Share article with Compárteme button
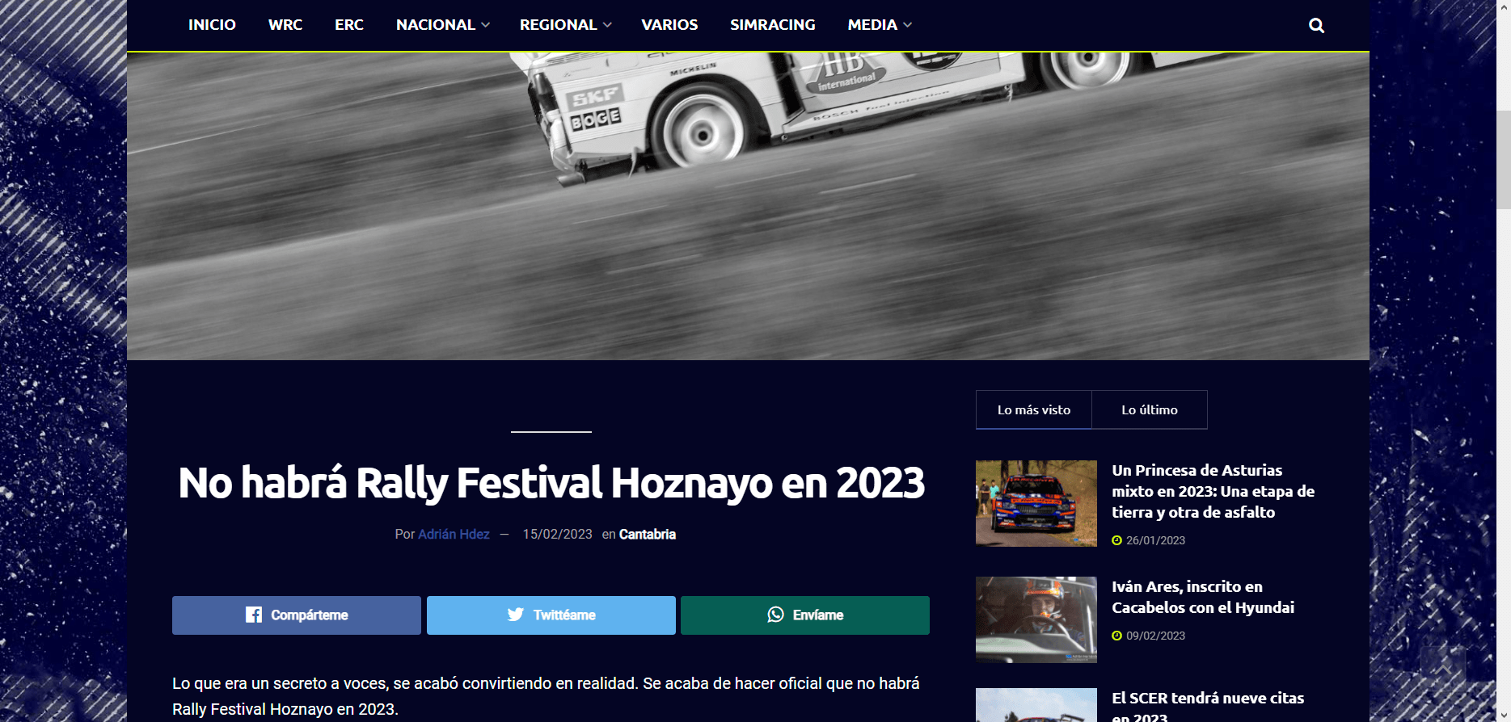1511x722 pixels. click(297, 615)
